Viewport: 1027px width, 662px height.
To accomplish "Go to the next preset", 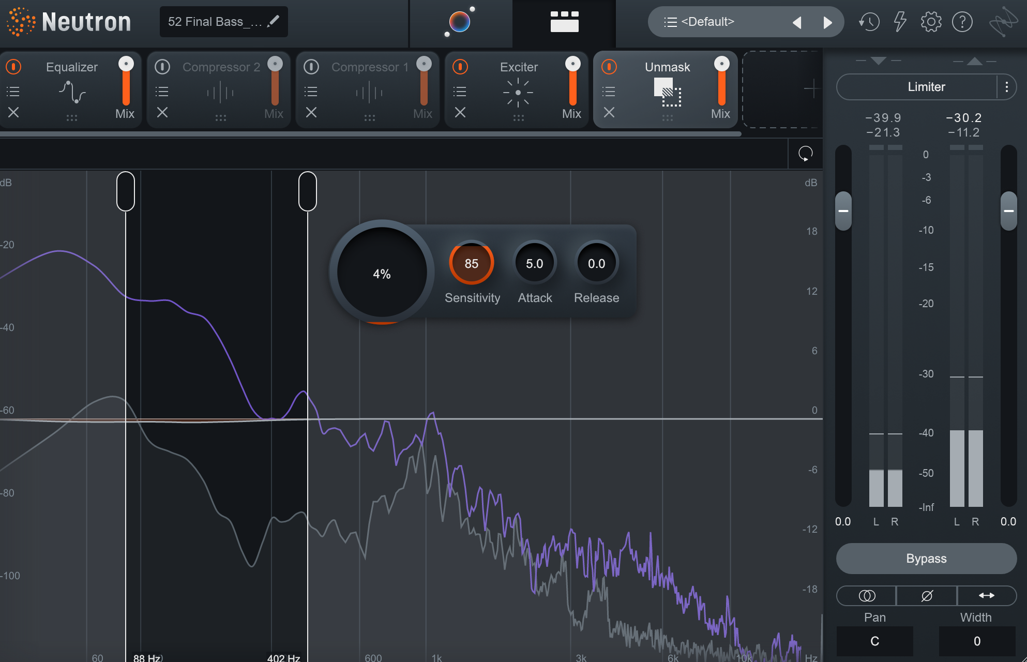I will coord(827,22).
